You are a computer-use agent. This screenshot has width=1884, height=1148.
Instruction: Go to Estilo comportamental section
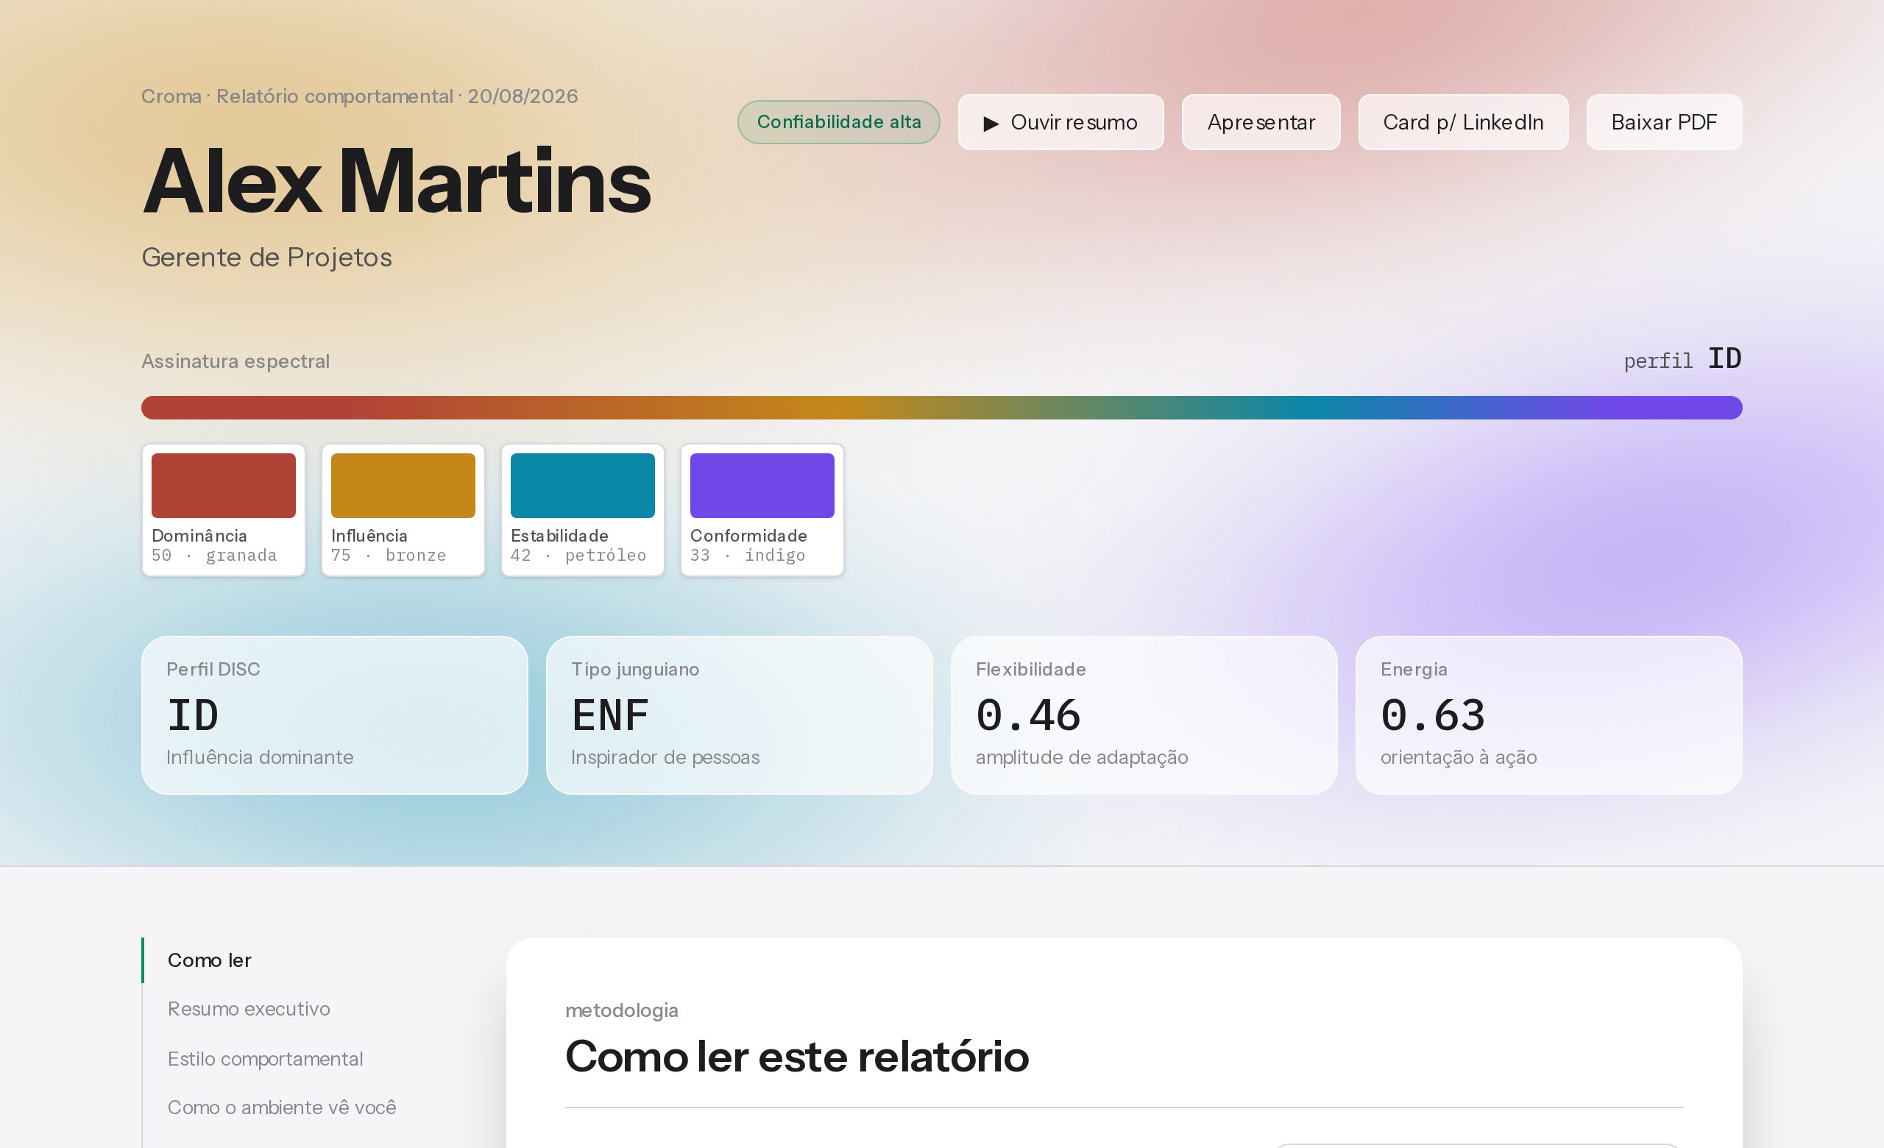point(266,1058)
